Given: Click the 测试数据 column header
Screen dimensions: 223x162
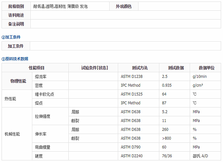Looking at the screenshot, I should (176, 68).
